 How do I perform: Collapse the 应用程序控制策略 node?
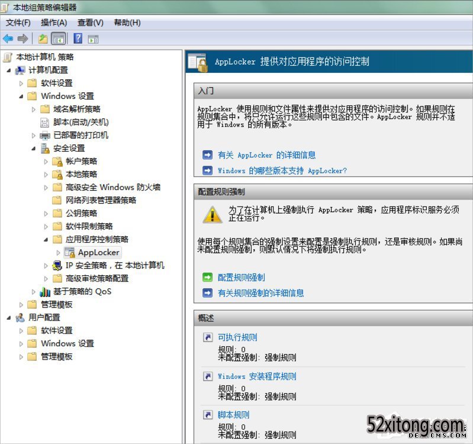[x=46, y=240]
